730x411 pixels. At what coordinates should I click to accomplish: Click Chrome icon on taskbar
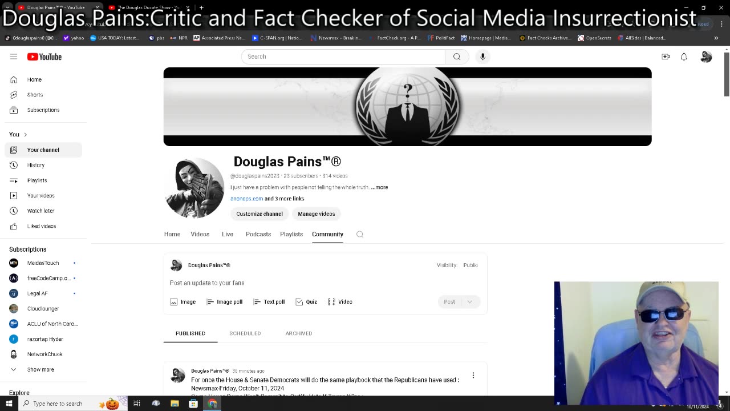tap(212, 404)
